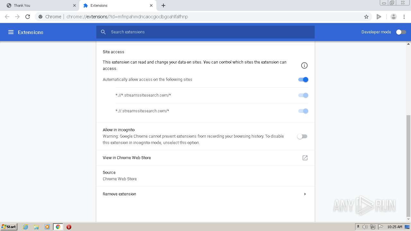411x231 pixels.
Task: Enable Allow in incognito
Action: point(302,136)
